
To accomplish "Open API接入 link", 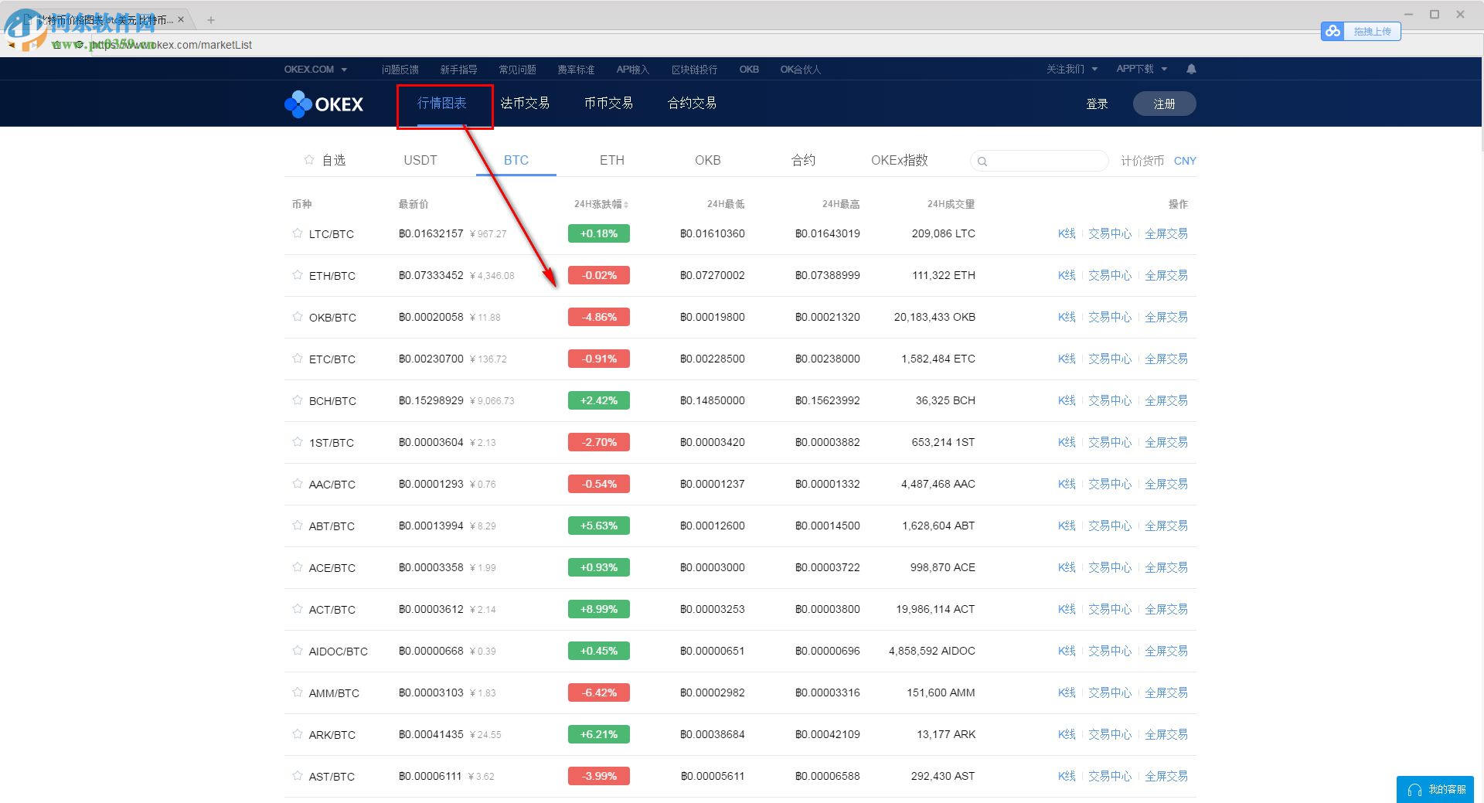I will [x=633, y=70].
